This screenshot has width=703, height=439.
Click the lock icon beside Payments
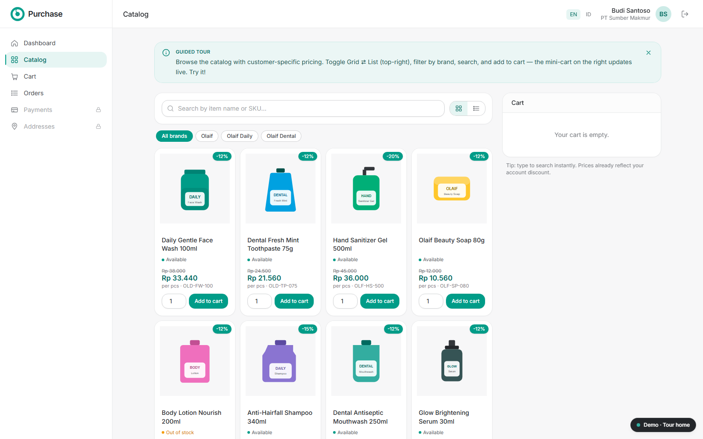click(x=98, y=110)
